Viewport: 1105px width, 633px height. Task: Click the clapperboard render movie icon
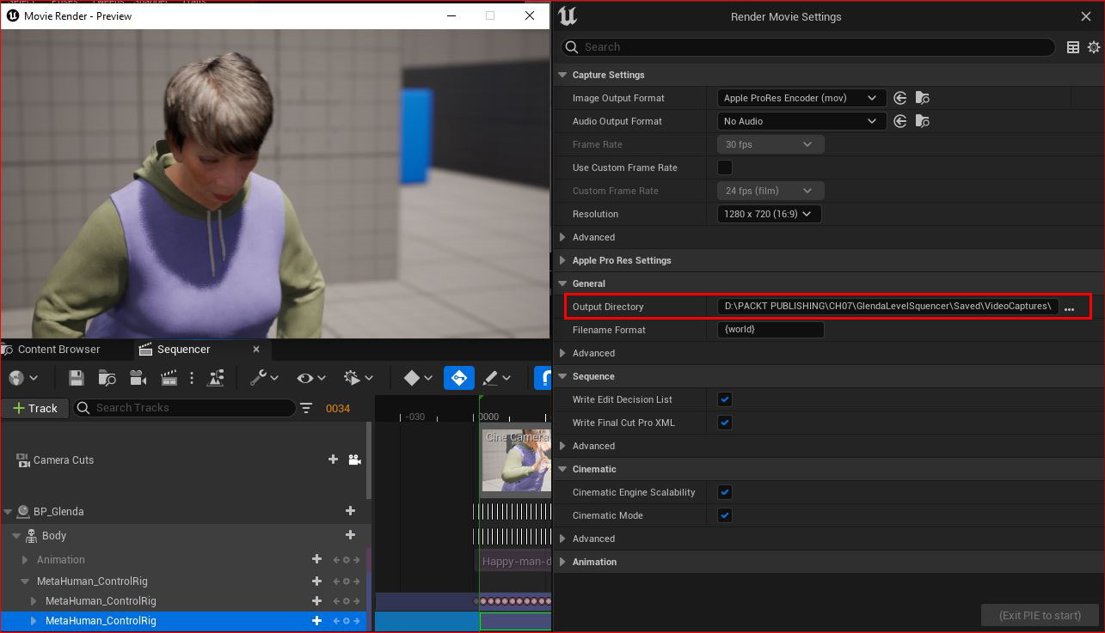point(169,378)
